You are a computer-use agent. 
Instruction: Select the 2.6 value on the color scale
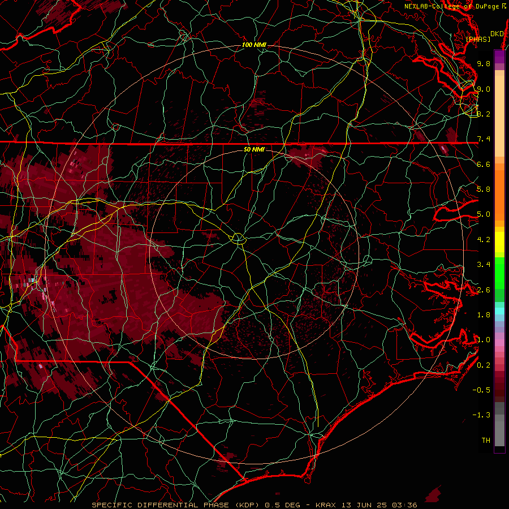tap(484, 290)
